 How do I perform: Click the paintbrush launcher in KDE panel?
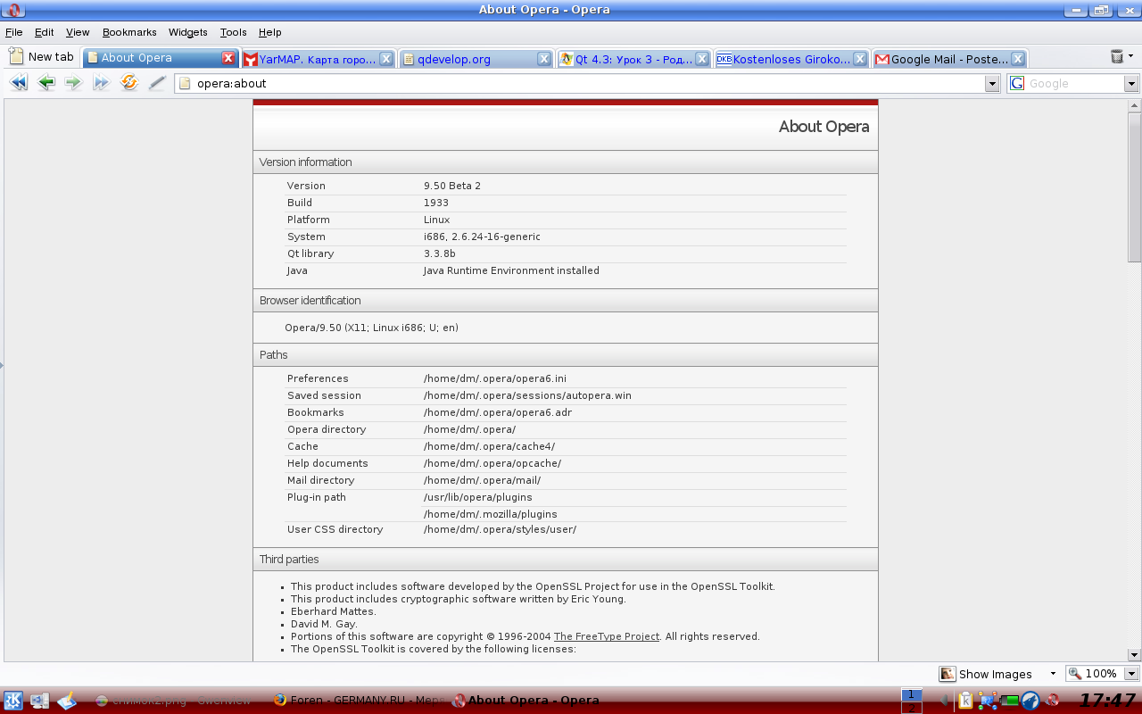click(67, 701)
